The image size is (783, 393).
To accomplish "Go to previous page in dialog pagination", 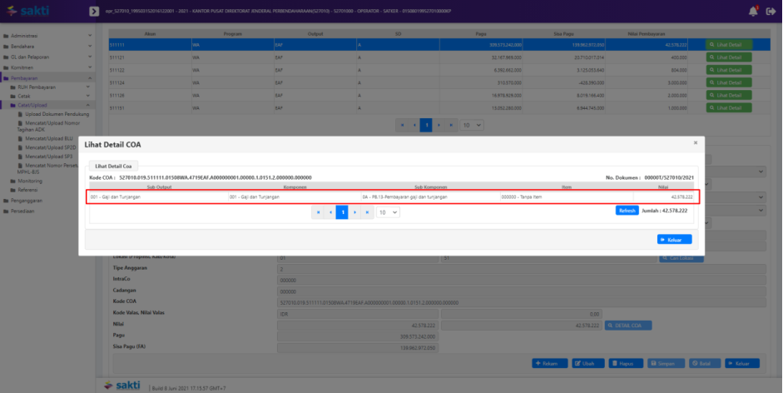I will [x=330, y=212].
